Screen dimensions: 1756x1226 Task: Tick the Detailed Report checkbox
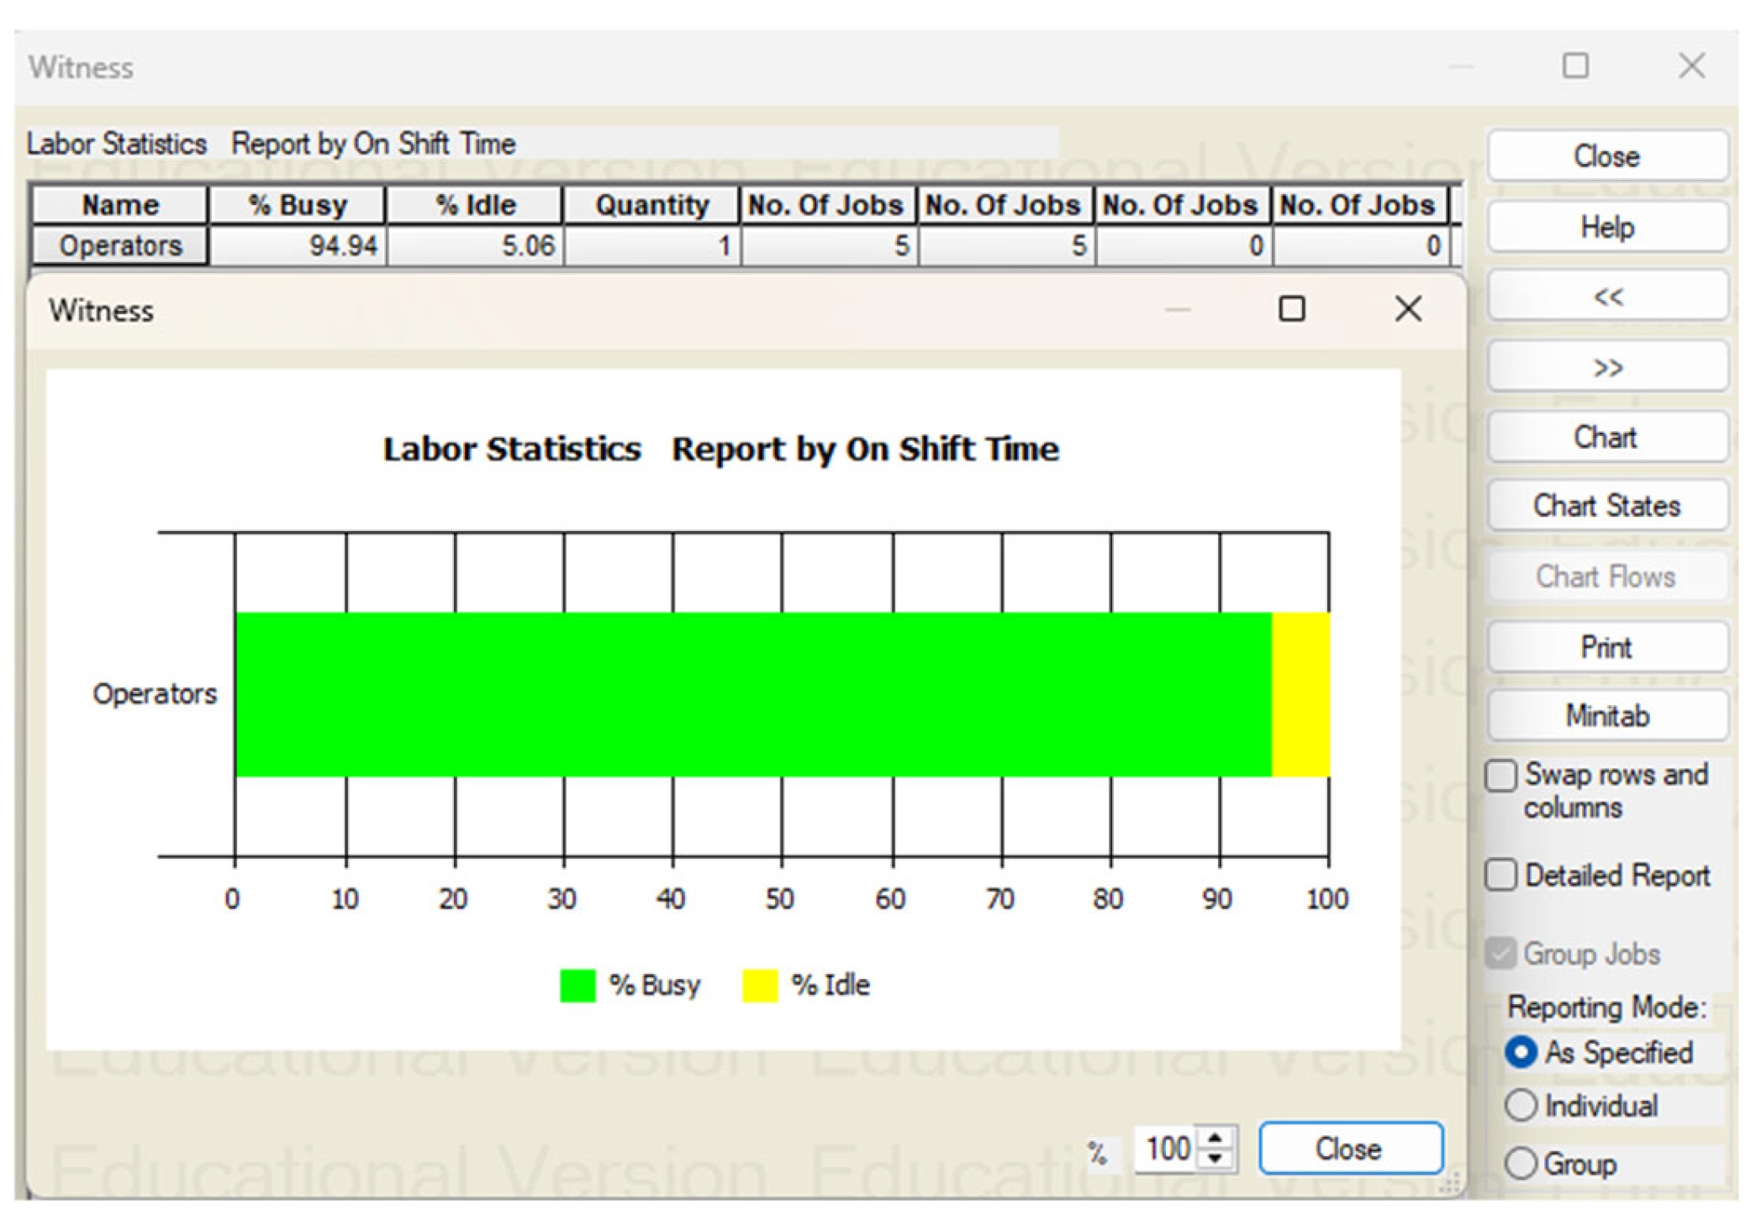click(x=1500, y=875)
